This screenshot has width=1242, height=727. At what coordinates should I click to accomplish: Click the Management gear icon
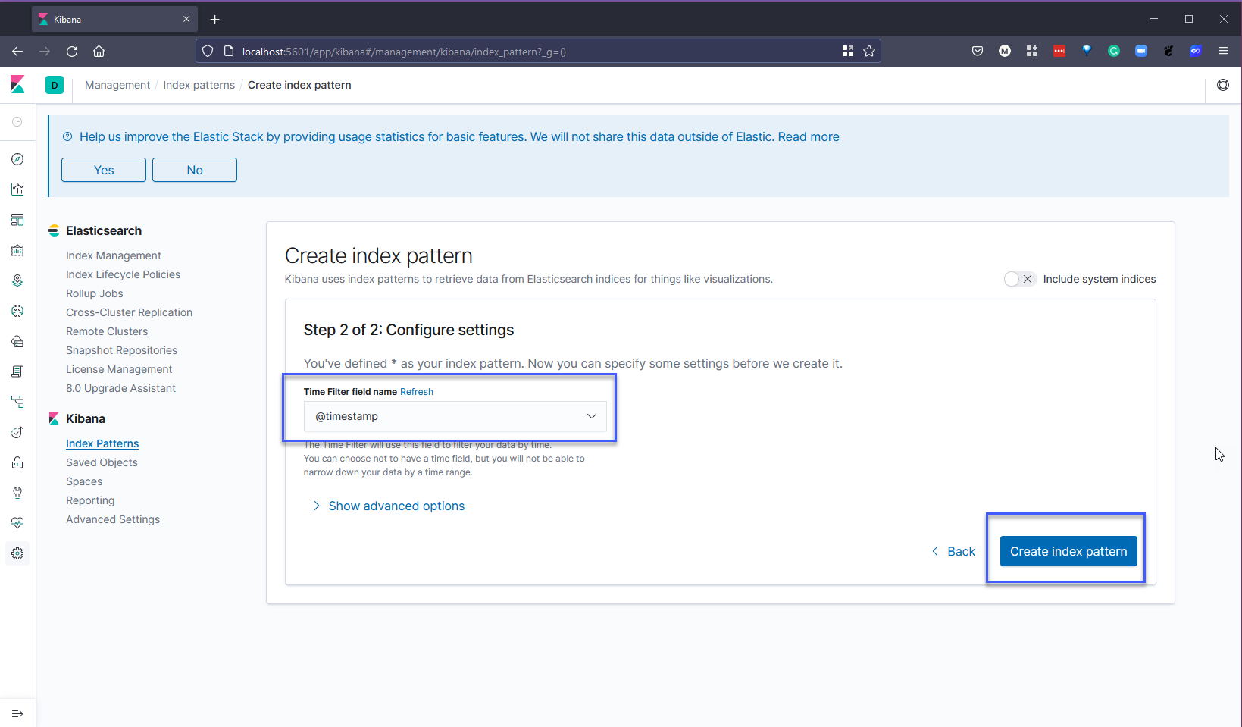pyautogui.click(x=17, y=553)
